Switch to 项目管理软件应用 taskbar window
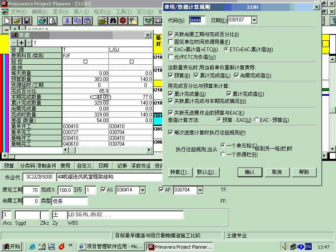Viewport: 336px width, 252px height. [x=111, y=247]
